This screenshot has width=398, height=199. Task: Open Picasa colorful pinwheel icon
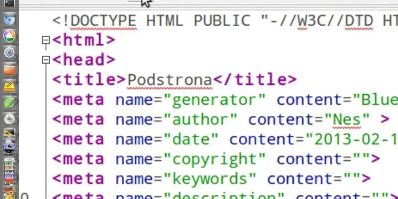pyautogui.click(x=9, y=36)
